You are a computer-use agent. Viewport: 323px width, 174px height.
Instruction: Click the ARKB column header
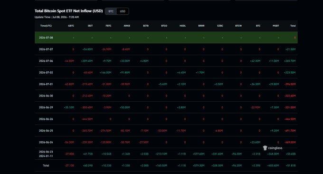click(x=127, y=26)
